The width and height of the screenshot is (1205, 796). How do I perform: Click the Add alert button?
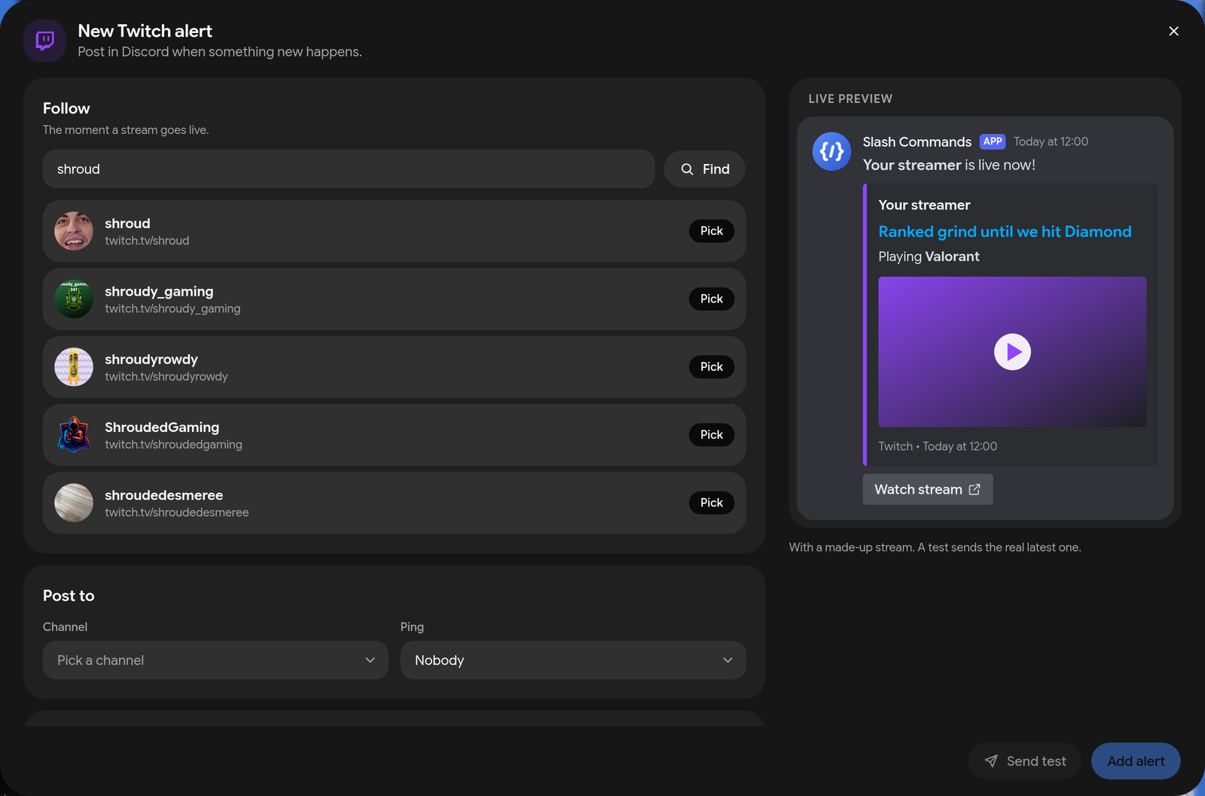pyautogui.click(x=1136, y=761)
